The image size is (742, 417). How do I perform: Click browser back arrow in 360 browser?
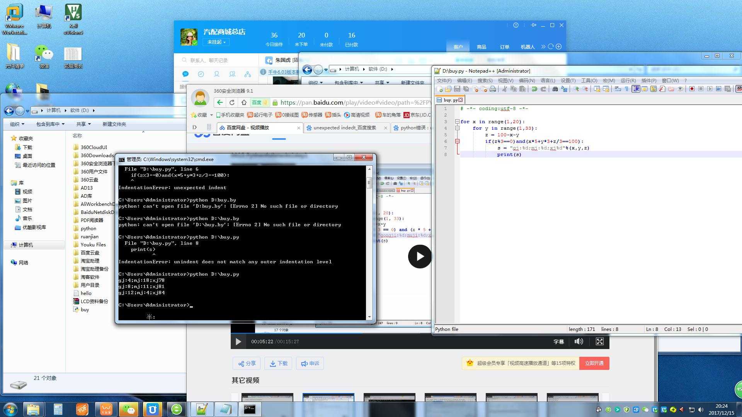[220, 102]
